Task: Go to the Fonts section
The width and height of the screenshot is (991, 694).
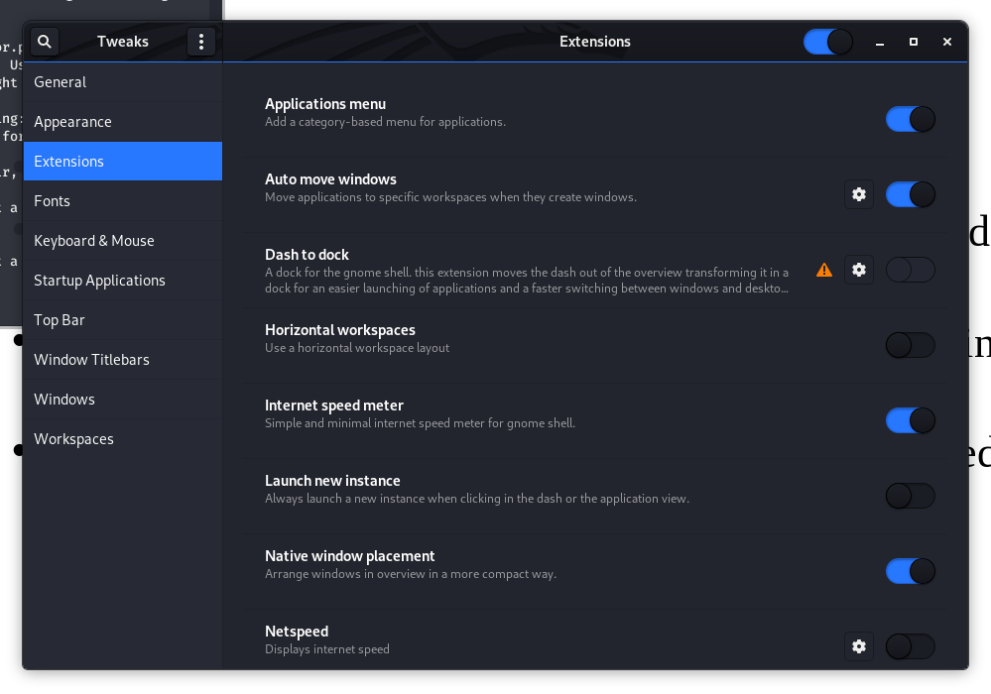Action: click(53, 201)
